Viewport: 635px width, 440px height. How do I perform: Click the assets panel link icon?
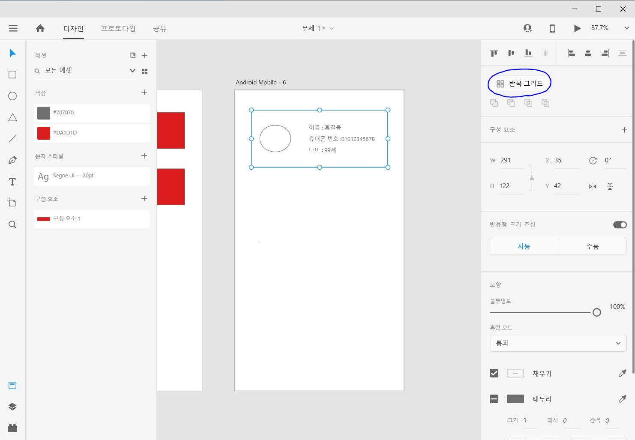133,55
